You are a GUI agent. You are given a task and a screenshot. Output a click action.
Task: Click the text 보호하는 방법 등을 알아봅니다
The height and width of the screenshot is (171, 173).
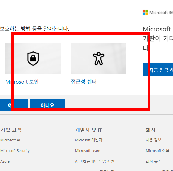(x=34, y=29)
